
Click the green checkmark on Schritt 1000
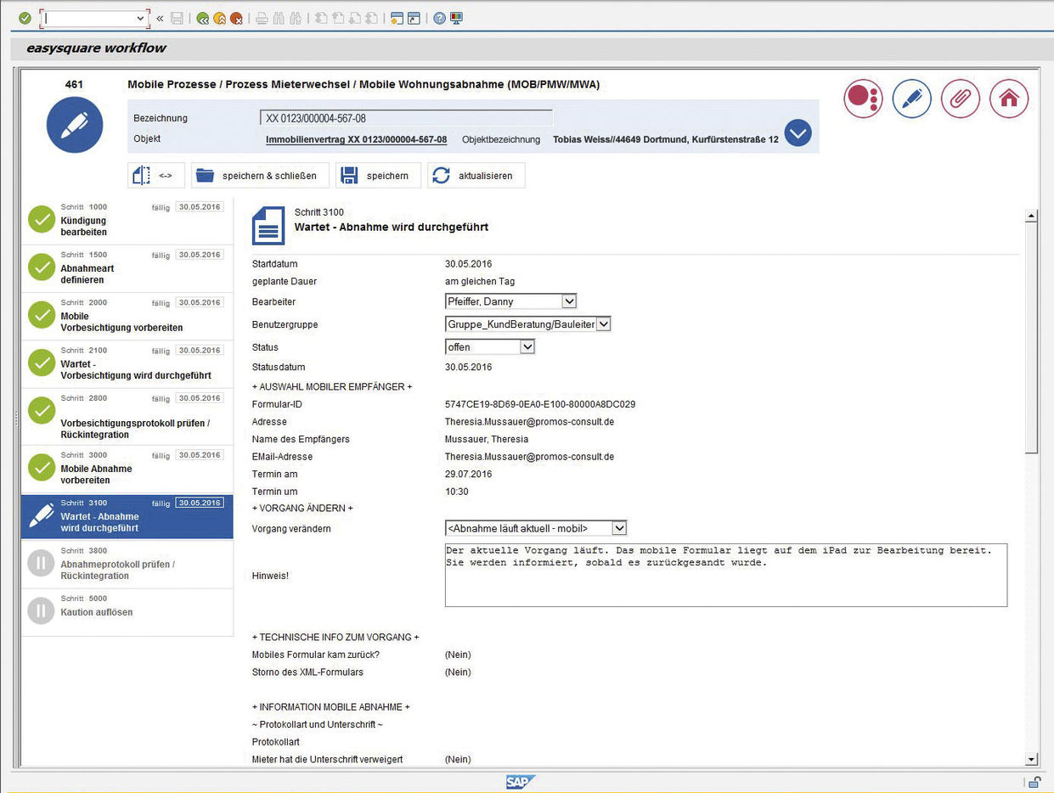point(42,219)
